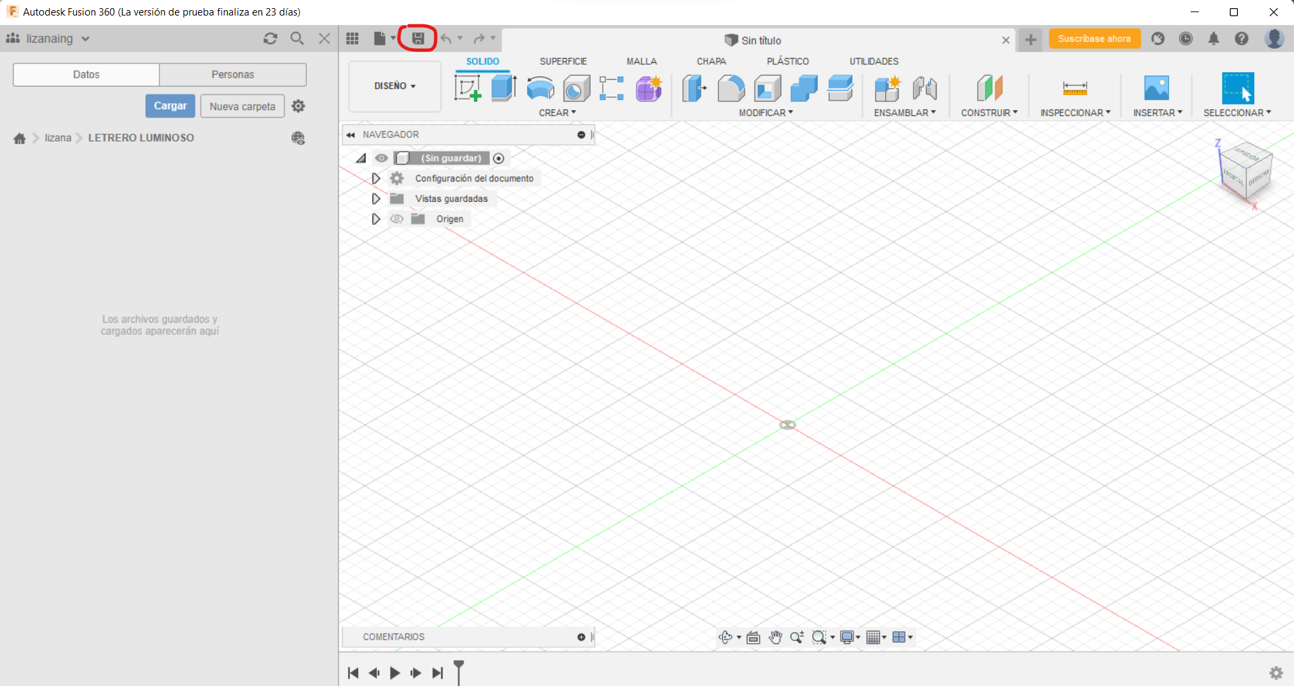Expand the Vistas guardadas folder
The width and height of the screenshot is (1294, 686).
(x=376, y=199)
